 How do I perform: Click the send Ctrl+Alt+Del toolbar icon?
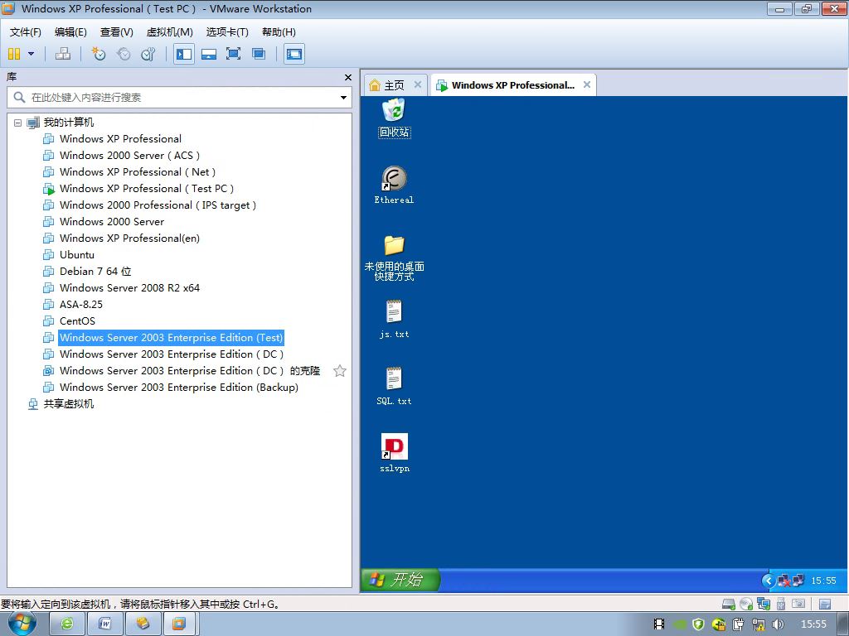(x=63, y=54)
